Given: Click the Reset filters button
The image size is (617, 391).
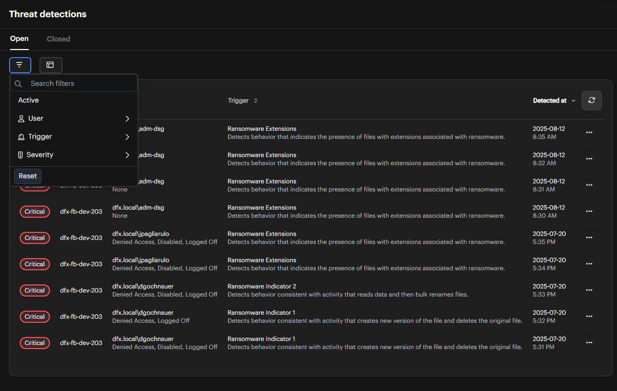Looking at the screenshot, I should click(x=28, y=176).
